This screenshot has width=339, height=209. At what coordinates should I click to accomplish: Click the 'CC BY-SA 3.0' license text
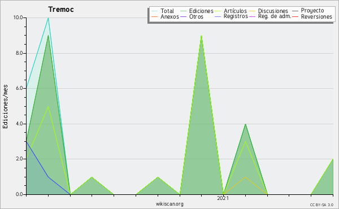point(321,204)
